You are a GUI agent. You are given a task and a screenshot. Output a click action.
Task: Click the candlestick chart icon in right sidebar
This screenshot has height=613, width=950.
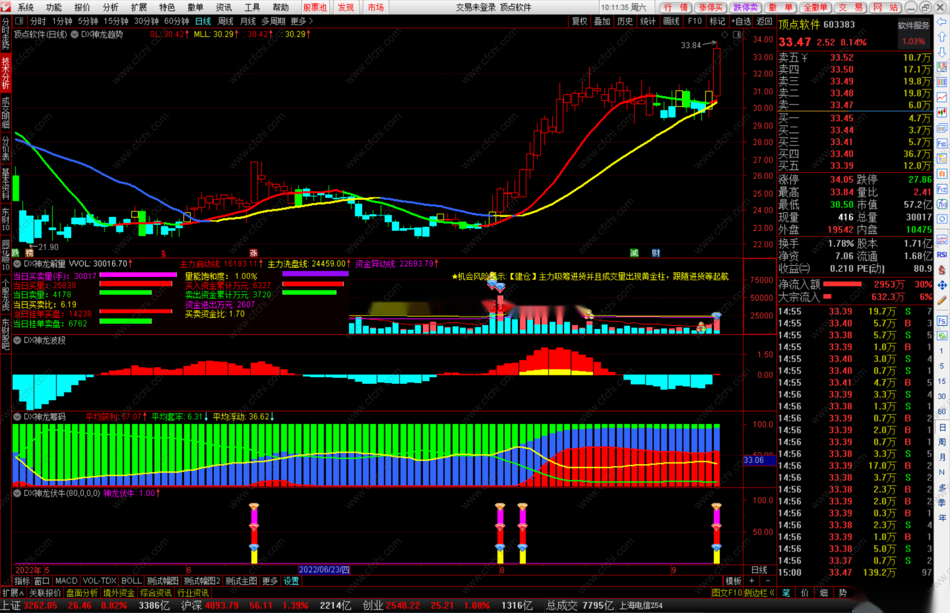[x=942, y=113]
